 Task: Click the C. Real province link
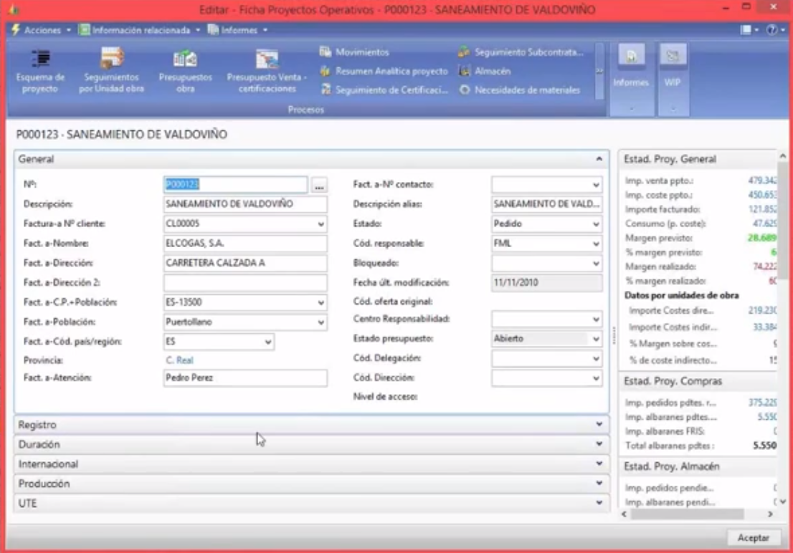179,360
